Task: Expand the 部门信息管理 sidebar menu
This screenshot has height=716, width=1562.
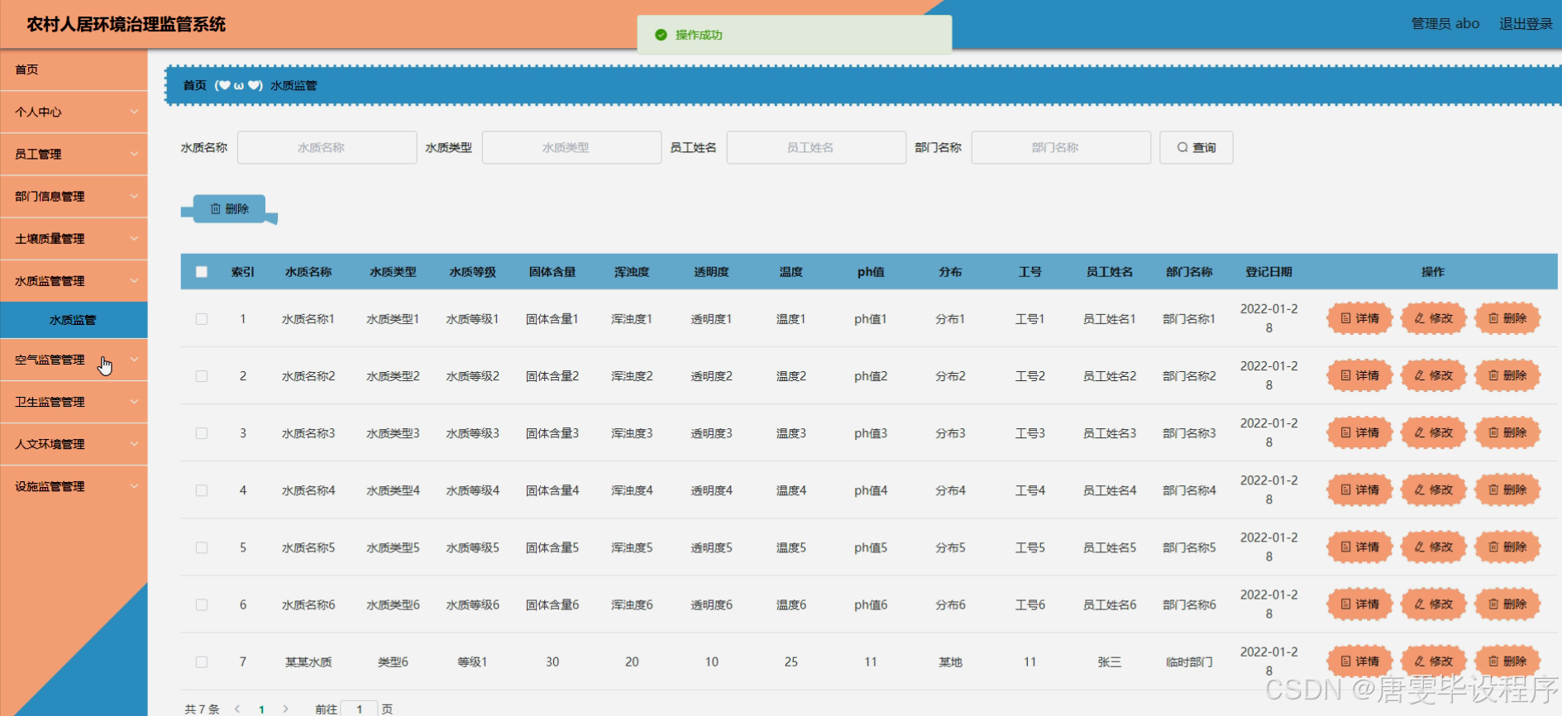Action: tap(74, 196)
